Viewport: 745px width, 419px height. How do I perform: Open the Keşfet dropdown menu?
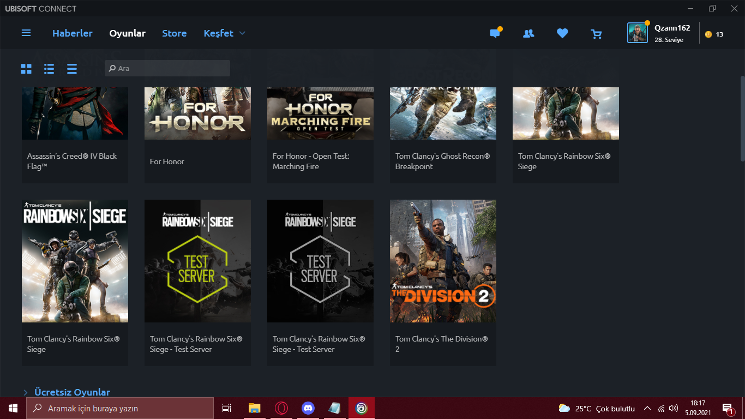[x=225, y=33]
